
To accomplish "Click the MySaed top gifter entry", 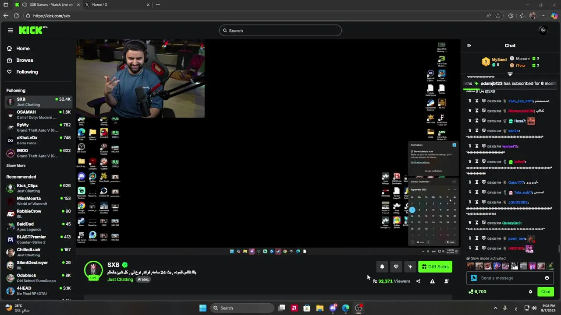I will click(x=494, y=62).
